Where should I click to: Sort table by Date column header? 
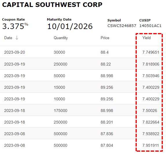click(x=8, y=38)
